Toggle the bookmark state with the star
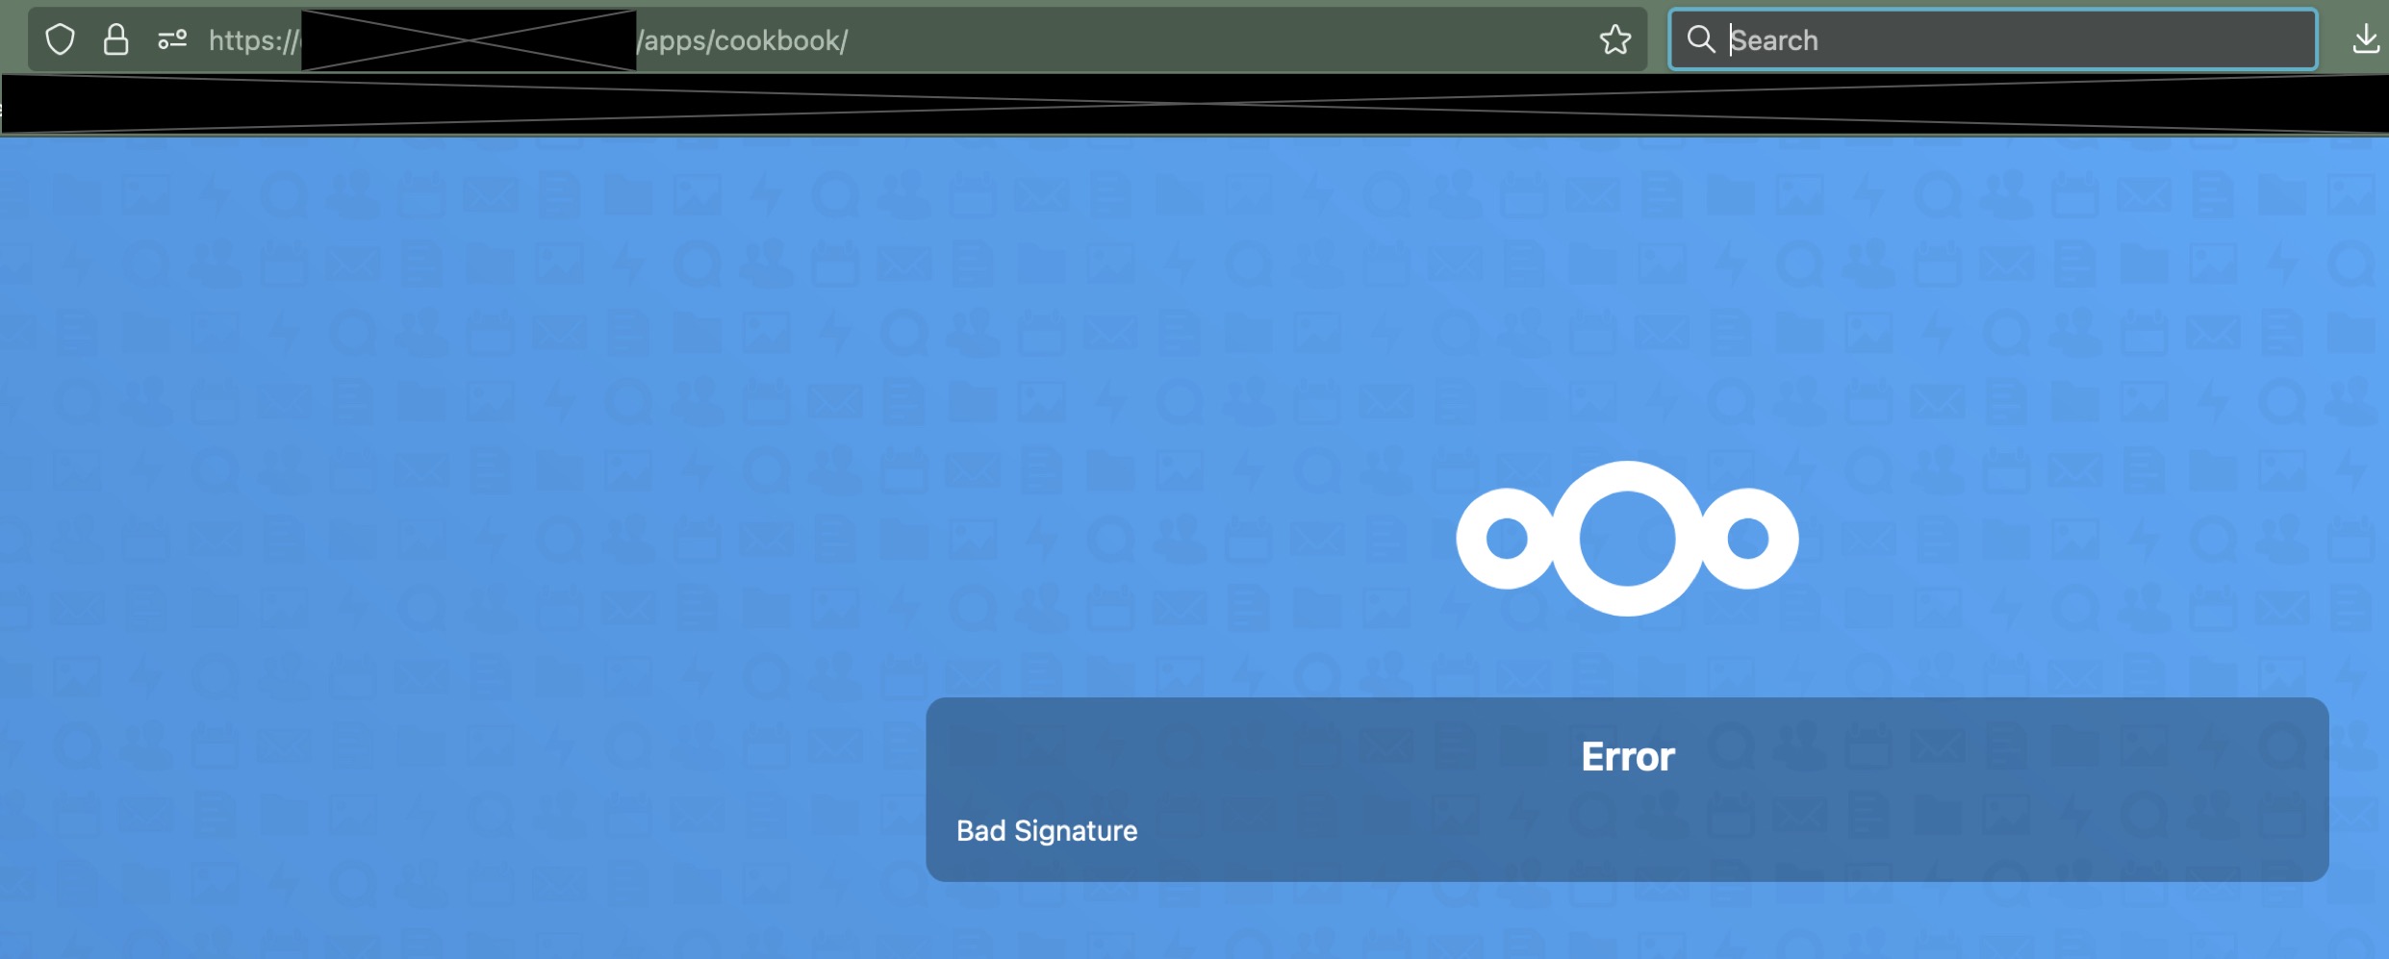The width and height of the screenshot is (2389, 959). click(x=1615, y=39)
